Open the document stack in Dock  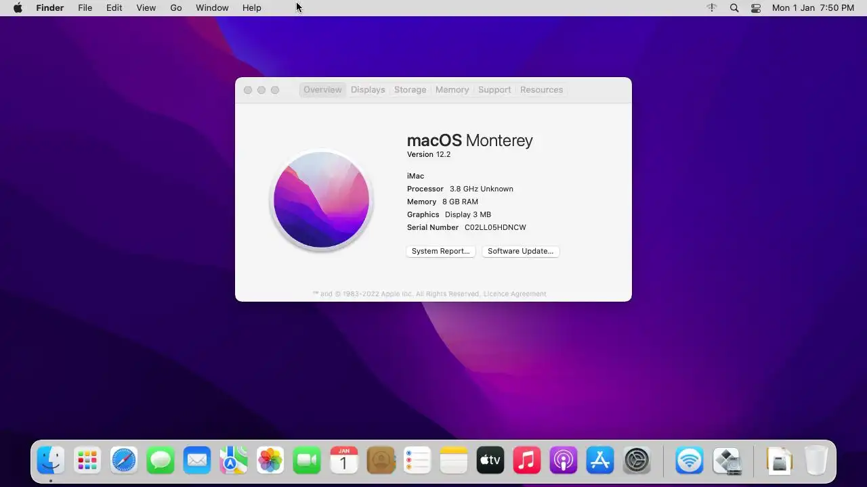coord(780,461)
